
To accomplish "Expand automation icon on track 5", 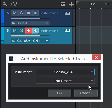I will (2, 25).
